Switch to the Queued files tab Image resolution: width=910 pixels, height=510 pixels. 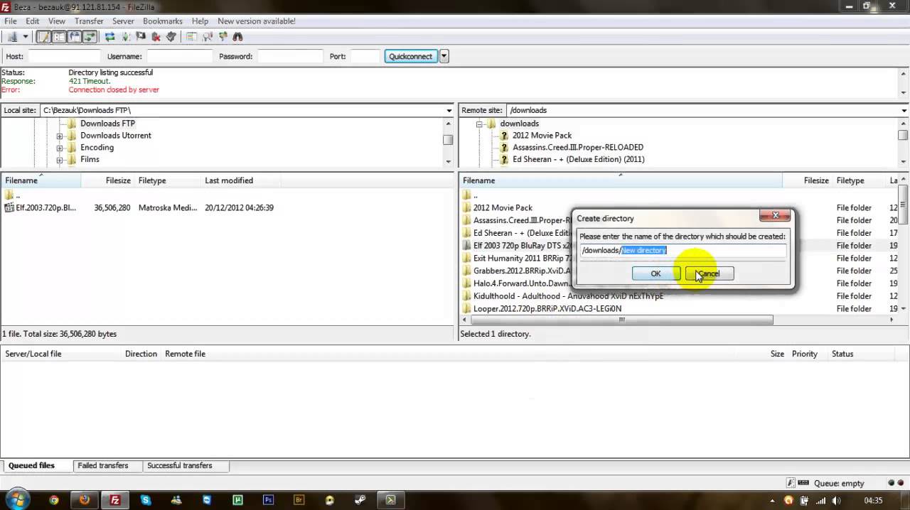tap(31, 466)
